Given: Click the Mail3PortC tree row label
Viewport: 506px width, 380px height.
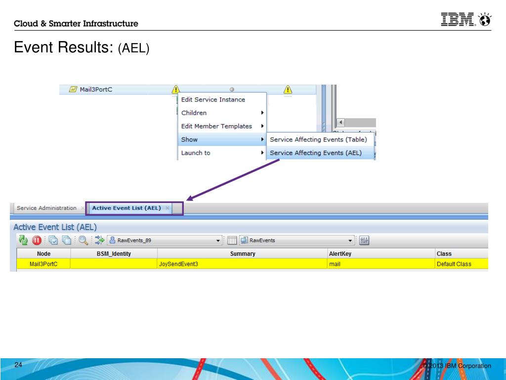Looking at the screenshot, I should [96, 90].
